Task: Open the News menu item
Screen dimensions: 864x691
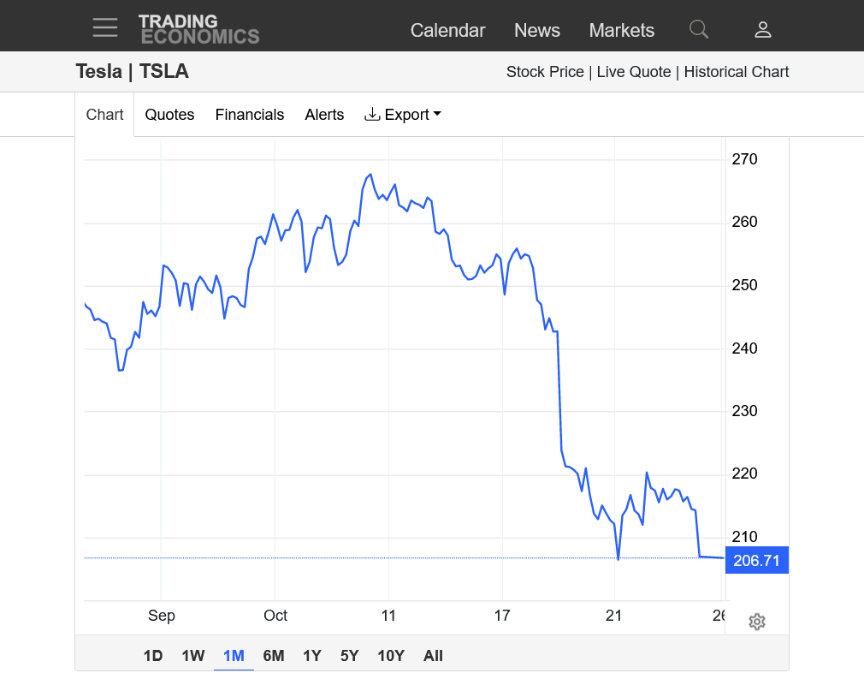Action: [x=536, y=30]
